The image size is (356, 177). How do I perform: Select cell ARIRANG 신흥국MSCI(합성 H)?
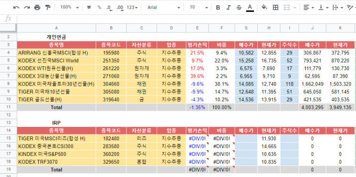57,53
